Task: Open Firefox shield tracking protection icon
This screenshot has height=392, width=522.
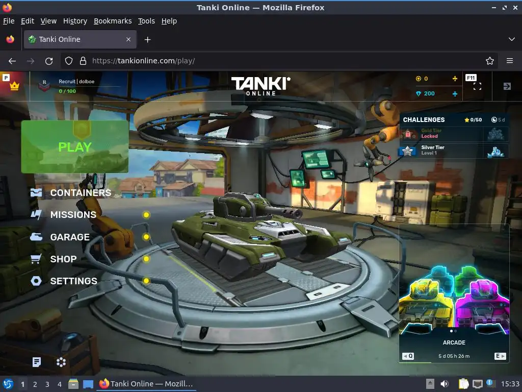Action: pos(69,61)
